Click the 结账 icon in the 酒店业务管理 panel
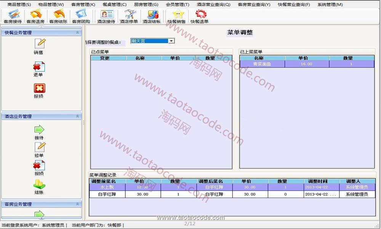Screen dimensions: 381x229 coord(39,187)
